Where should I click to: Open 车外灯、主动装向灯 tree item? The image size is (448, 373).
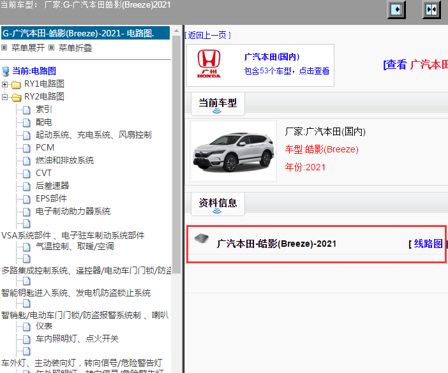(82, 363)
